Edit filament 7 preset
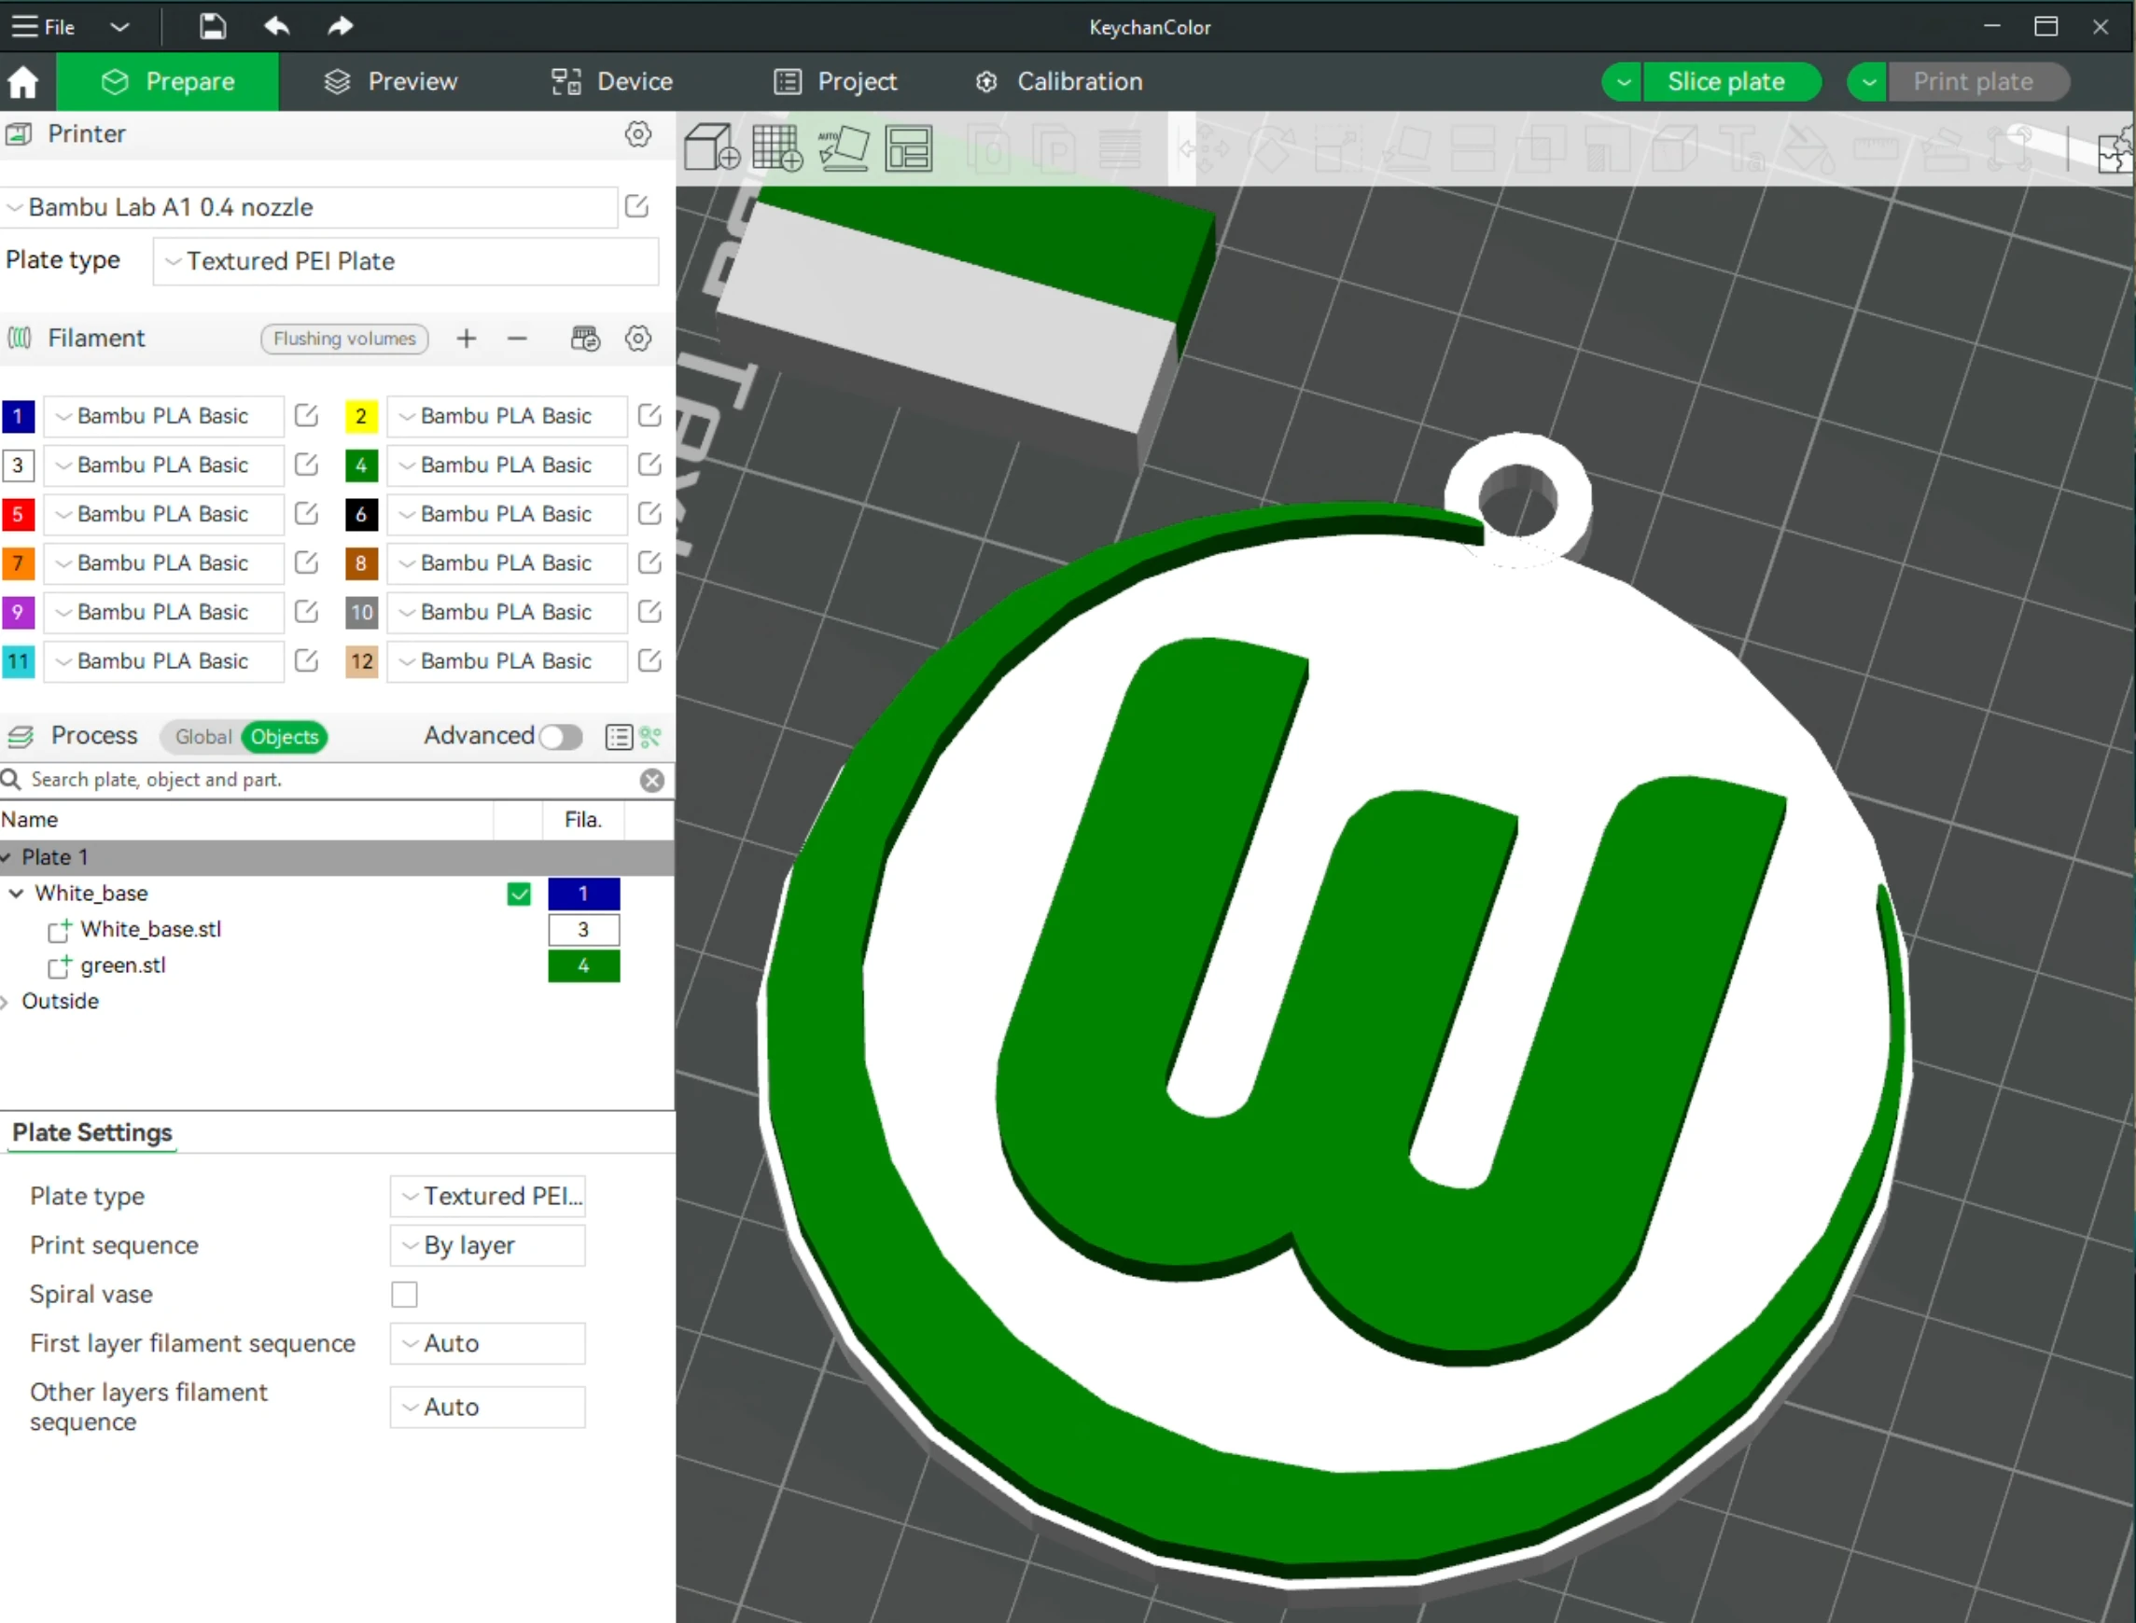This screenshot has height=1623, width=2136. coord(306,562)
